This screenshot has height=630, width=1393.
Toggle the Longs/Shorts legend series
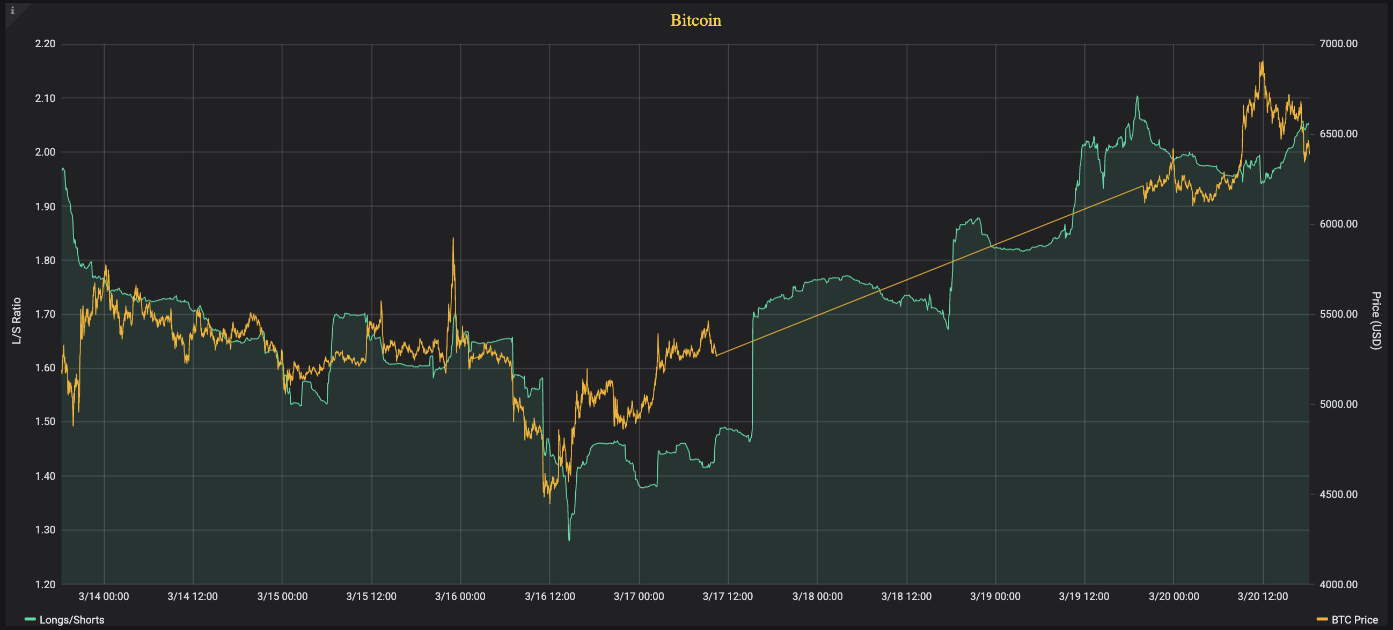tap(72, 620)
